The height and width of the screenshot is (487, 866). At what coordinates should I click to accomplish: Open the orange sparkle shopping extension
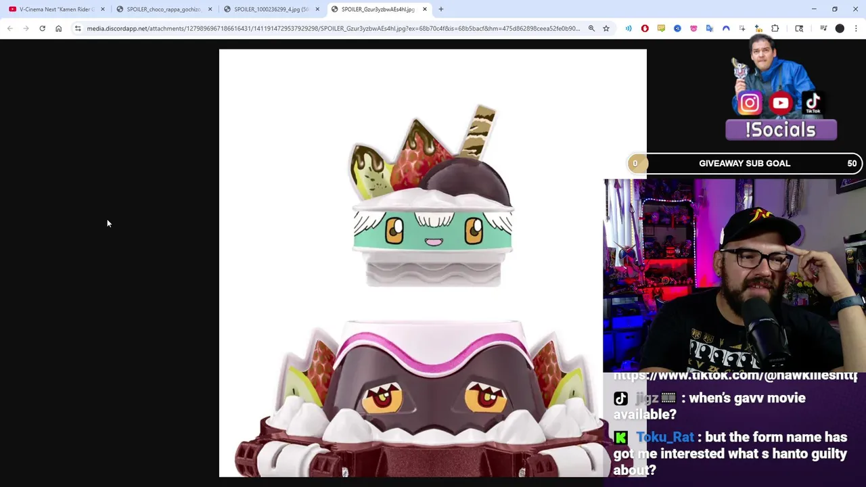(x=758, y=28)
